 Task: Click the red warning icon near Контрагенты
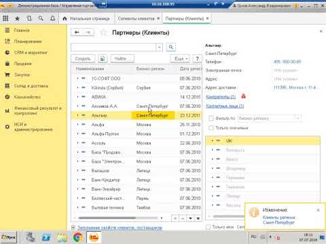[243, 96]
